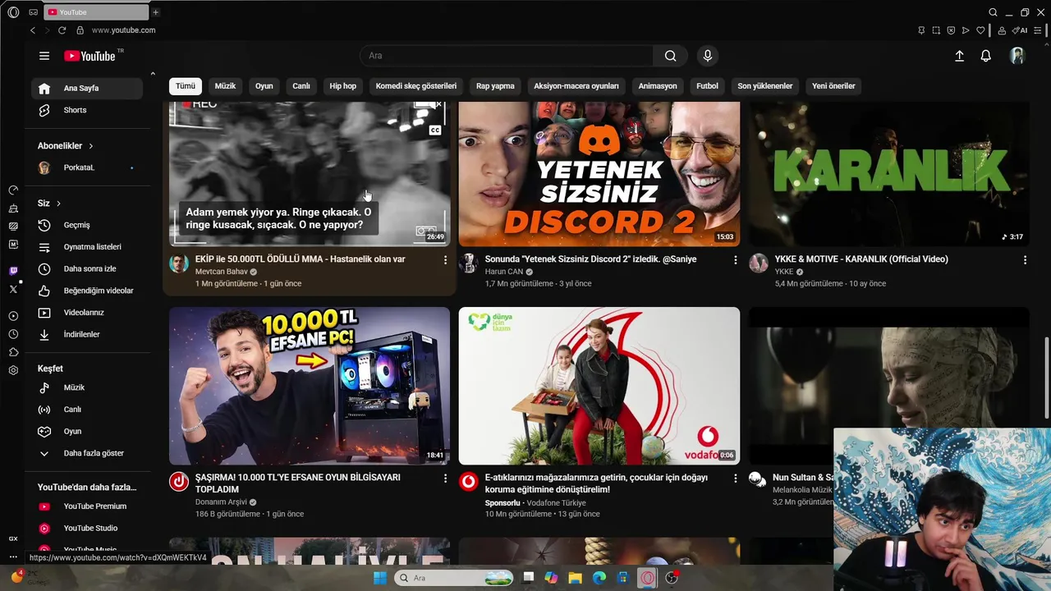Viewport: 1051px width, 591px height.
Task: Open a new tab with plus icon
Action: (156, 12)
